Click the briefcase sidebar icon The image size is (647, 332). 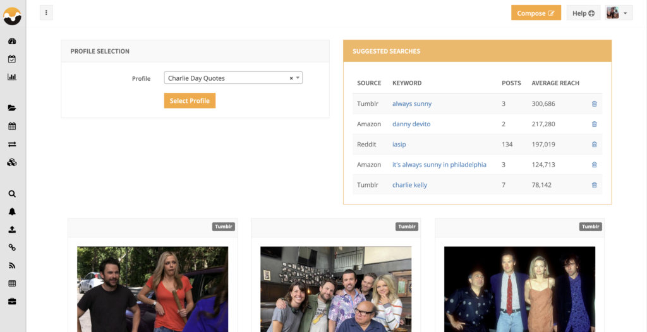click(x=12, y=302)
